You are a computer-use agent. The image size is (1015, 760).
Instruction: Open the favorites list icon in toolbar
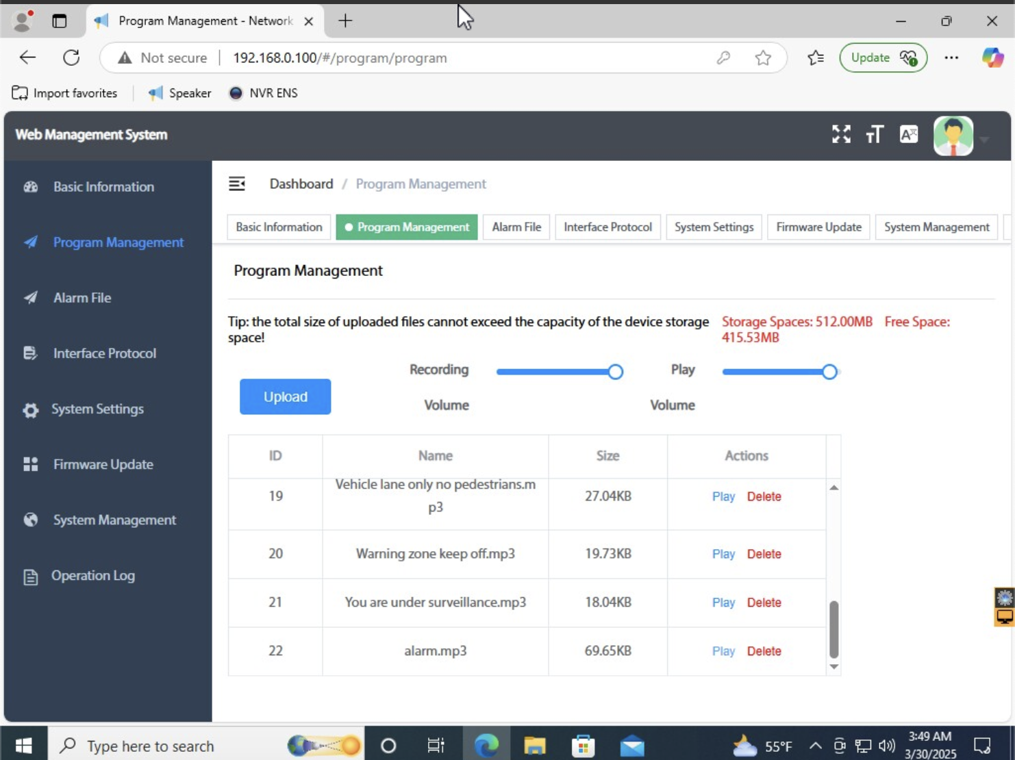click(x=815, y=58)
